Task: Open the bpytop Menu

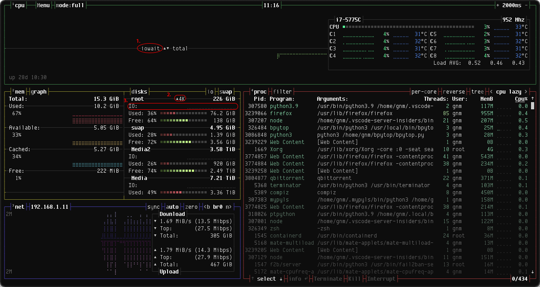Action: pyautogui.click(x=43, y=5)
